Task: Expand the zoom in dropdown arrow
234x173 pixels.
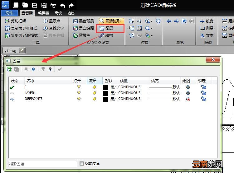Action: [x=152, y=21]
